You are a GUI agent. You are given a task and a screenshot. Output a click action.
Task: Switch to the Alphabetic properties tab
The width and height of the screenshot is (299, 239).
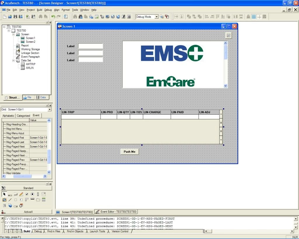pyautogui.click(x=8, y=116)
